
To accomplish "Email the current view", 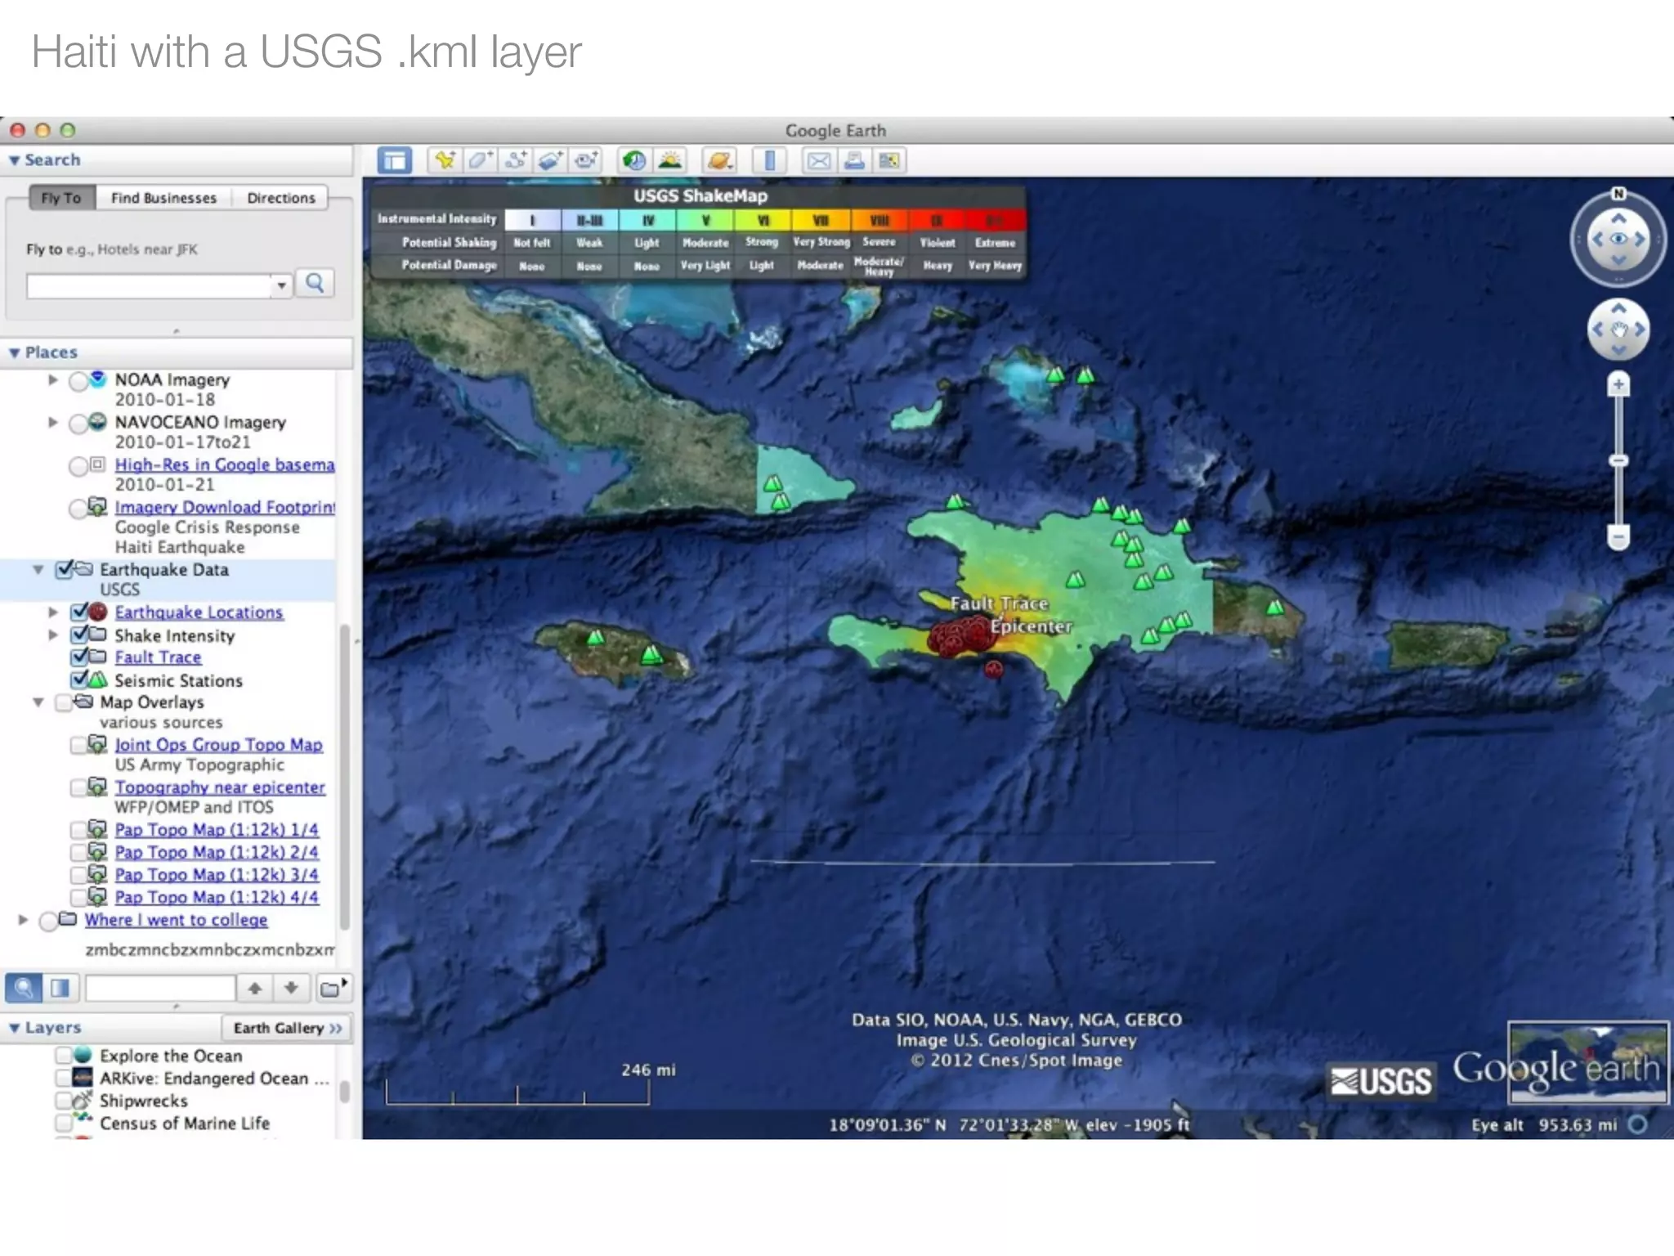I will 818,160.
